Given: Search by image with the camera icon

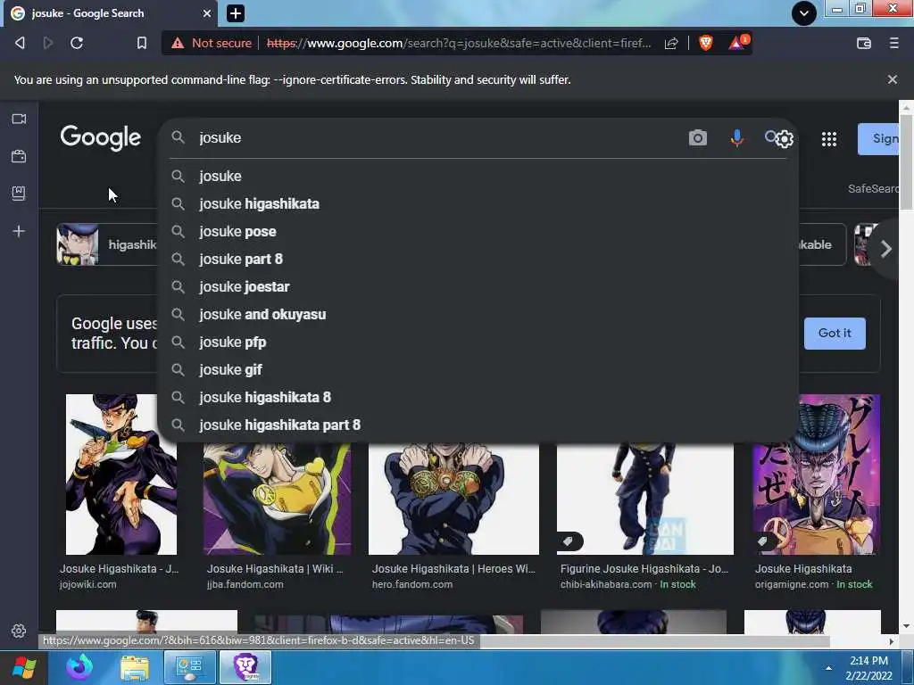Looking at the screenshot, I should point(698,138).
